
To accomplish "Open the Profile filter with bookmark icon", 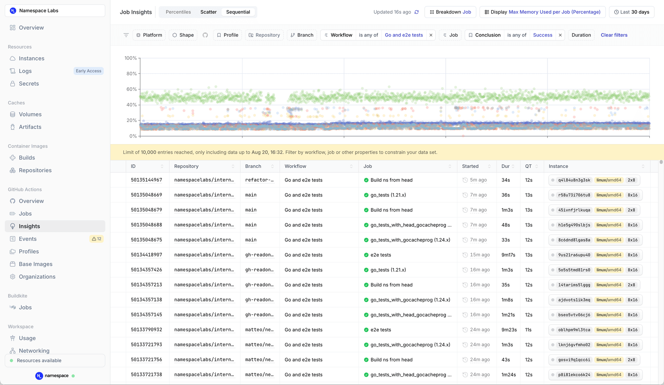I will (x=227, y=35).
